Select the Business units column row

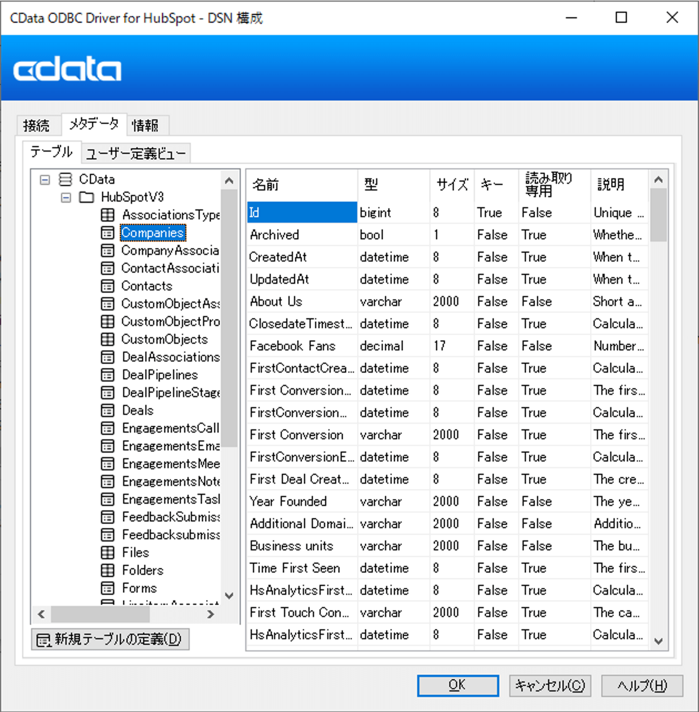447,546
